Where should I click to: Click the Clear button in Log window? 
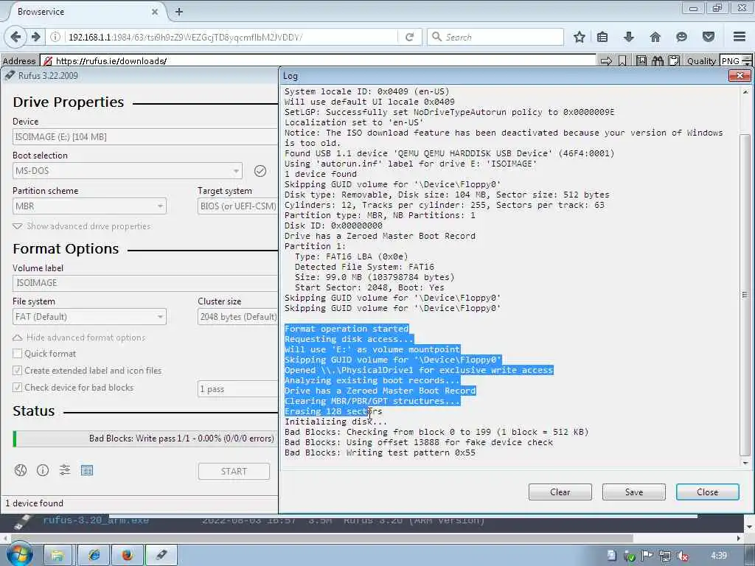point(560,492)
